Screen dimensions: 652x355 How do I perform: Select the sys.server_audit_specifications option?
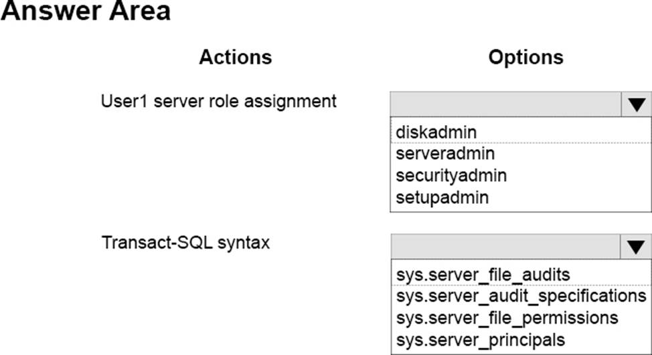click(521, 295)
